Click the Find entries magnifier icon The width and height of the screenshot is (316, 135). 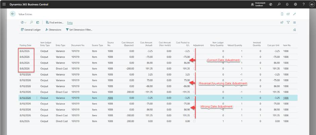(47, 22)
